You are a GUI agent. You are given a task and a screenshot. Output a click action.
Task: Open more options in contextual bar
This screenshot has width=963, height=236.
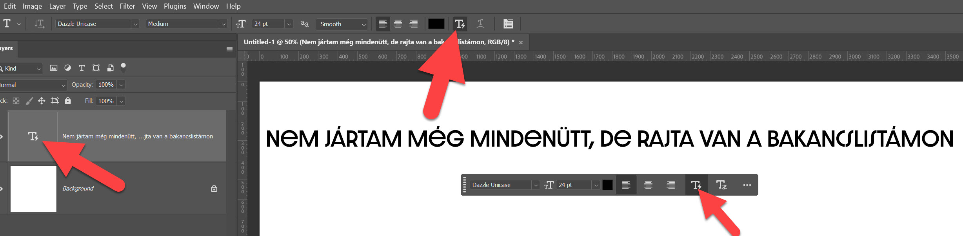[x=747, y=185]
